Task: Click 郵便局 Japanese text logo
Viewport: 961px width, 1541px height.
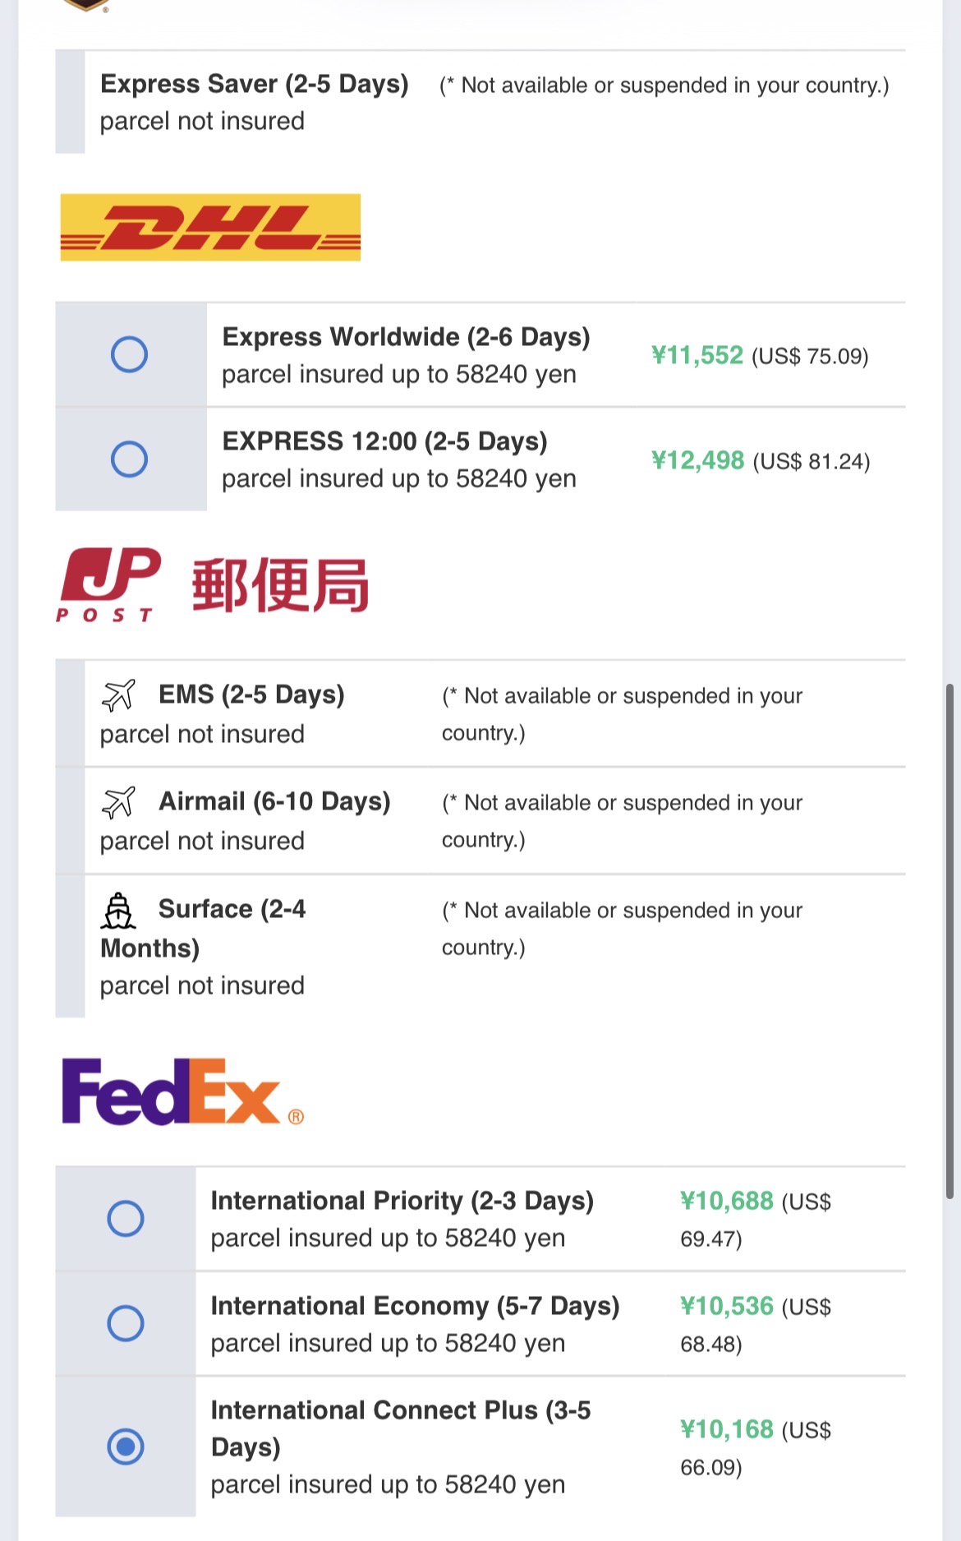Action: click(280, 585)
